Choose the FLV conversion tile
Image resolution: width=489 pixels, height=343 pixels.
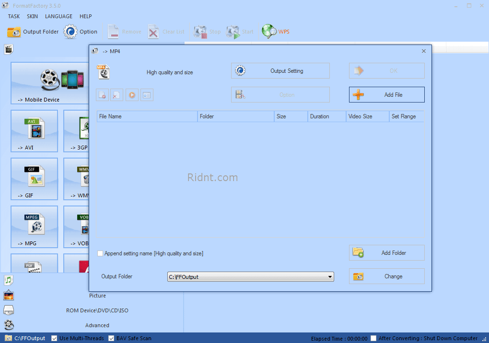(x=35, y=263)
